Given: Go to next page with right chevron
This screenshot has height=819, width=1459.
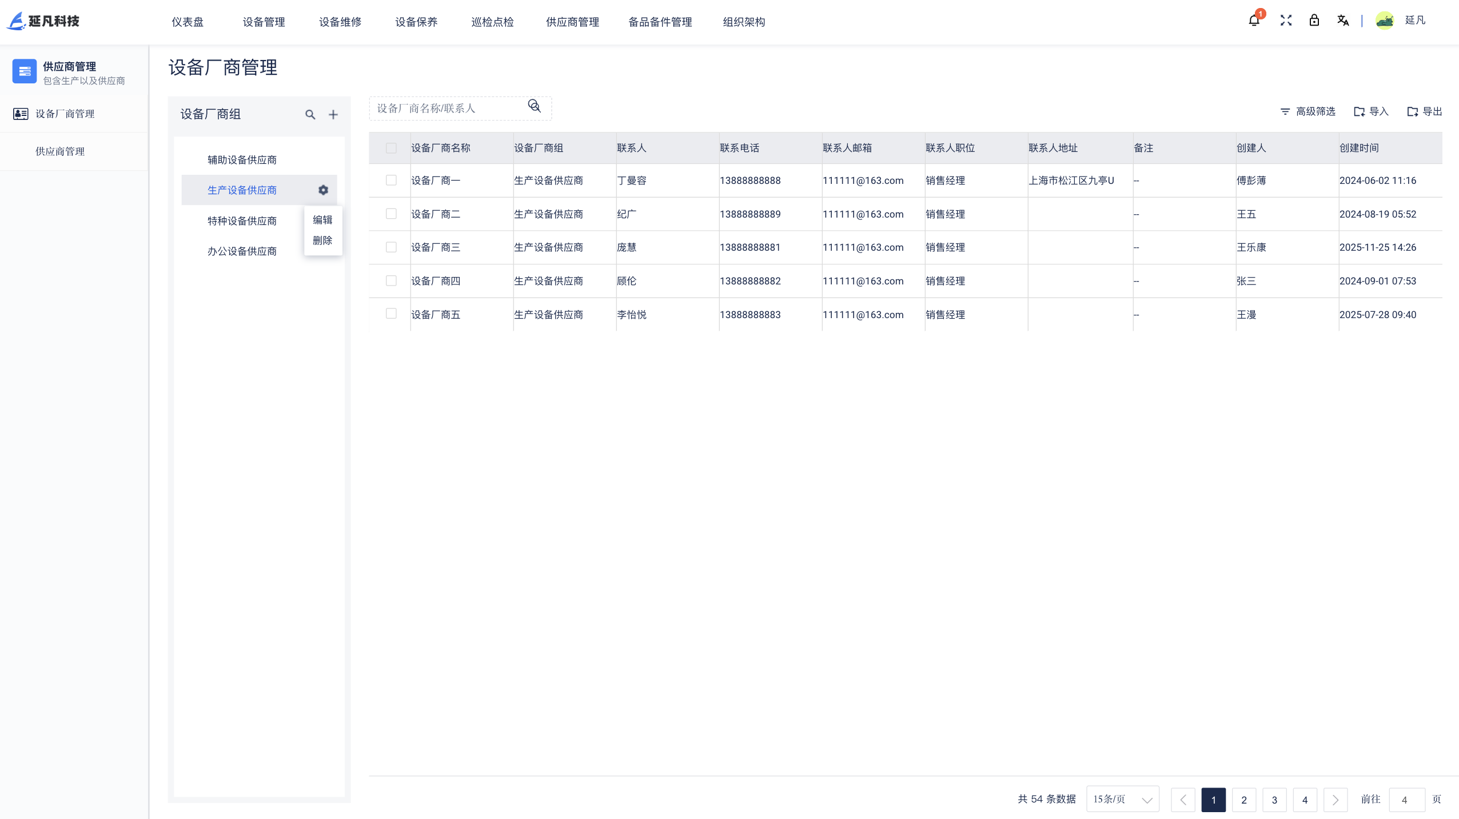Looking at the screenshot, I should [x=1335, y=800].
